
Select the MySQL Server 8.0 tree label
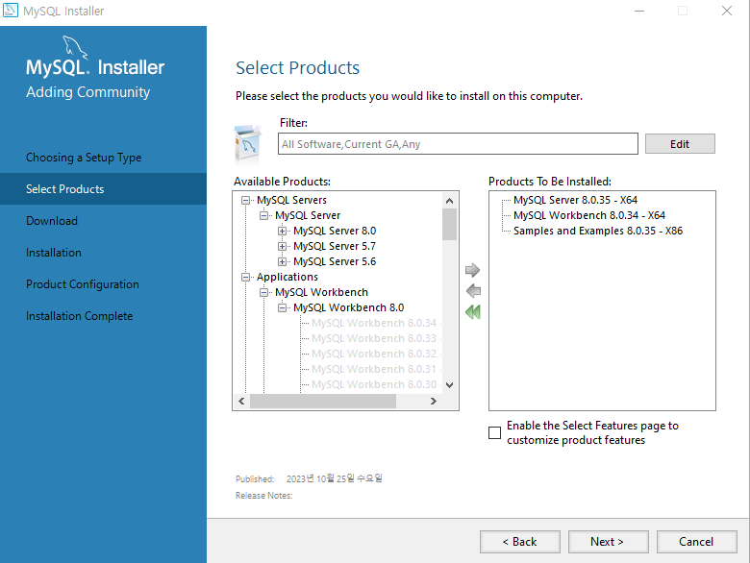(335, 231)
